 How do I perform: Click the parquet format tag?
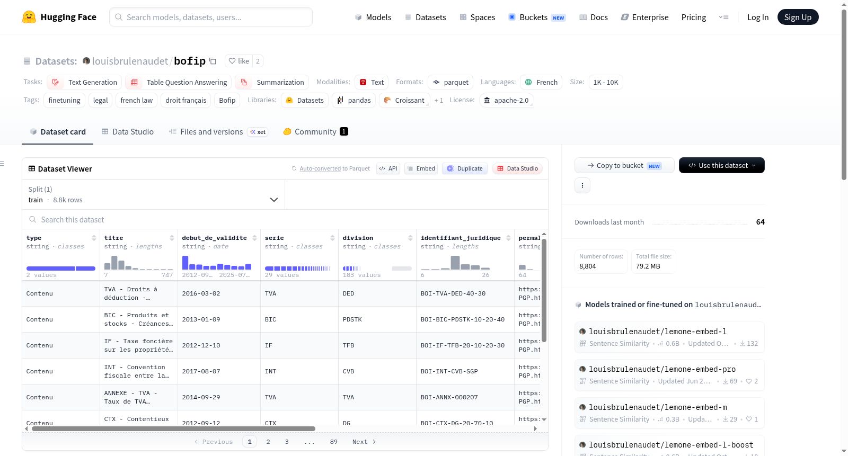pyautogui.click(x=450, y=82)
